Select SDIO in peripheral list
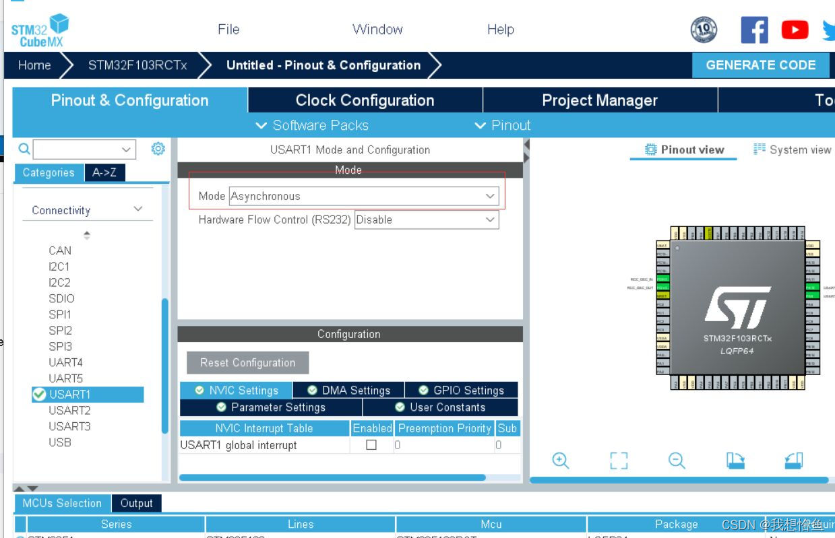The image size is (835, 538). (x=61, y=298)
